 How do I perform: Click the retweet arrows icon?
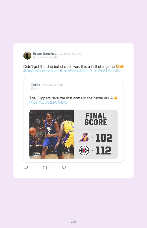(x=45, y=168)
